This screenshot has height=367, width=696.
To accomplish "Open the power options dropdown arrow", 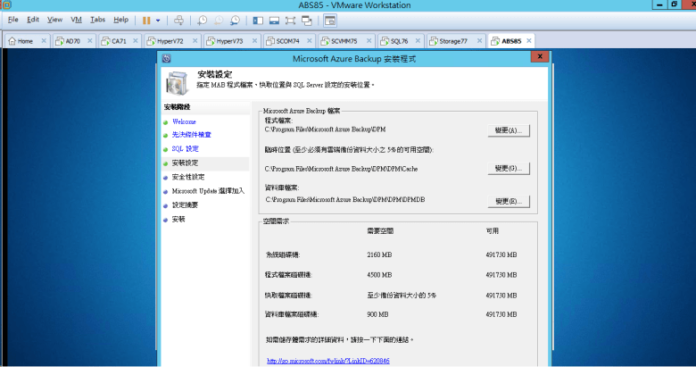I will (x=158, y=19).
